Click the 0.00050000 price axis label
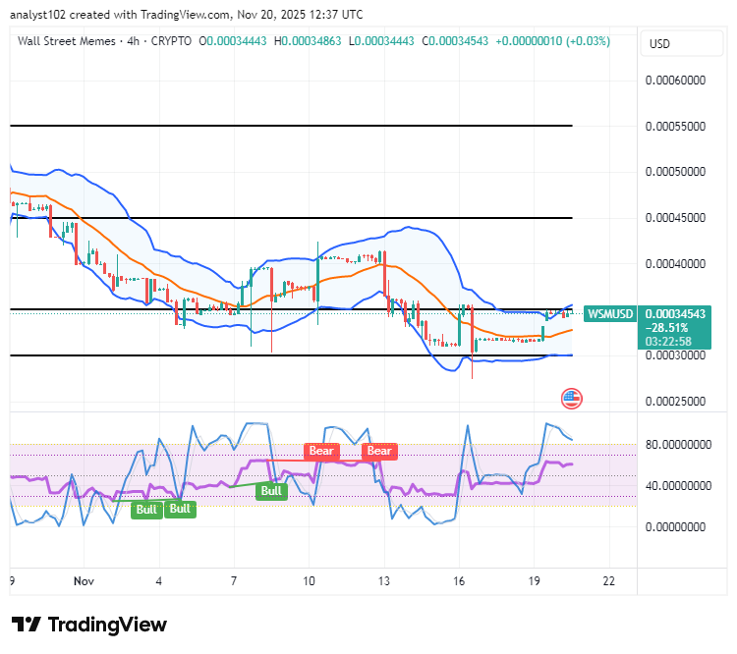The width and height of the screenshot is (737, 654). (675, 172)
